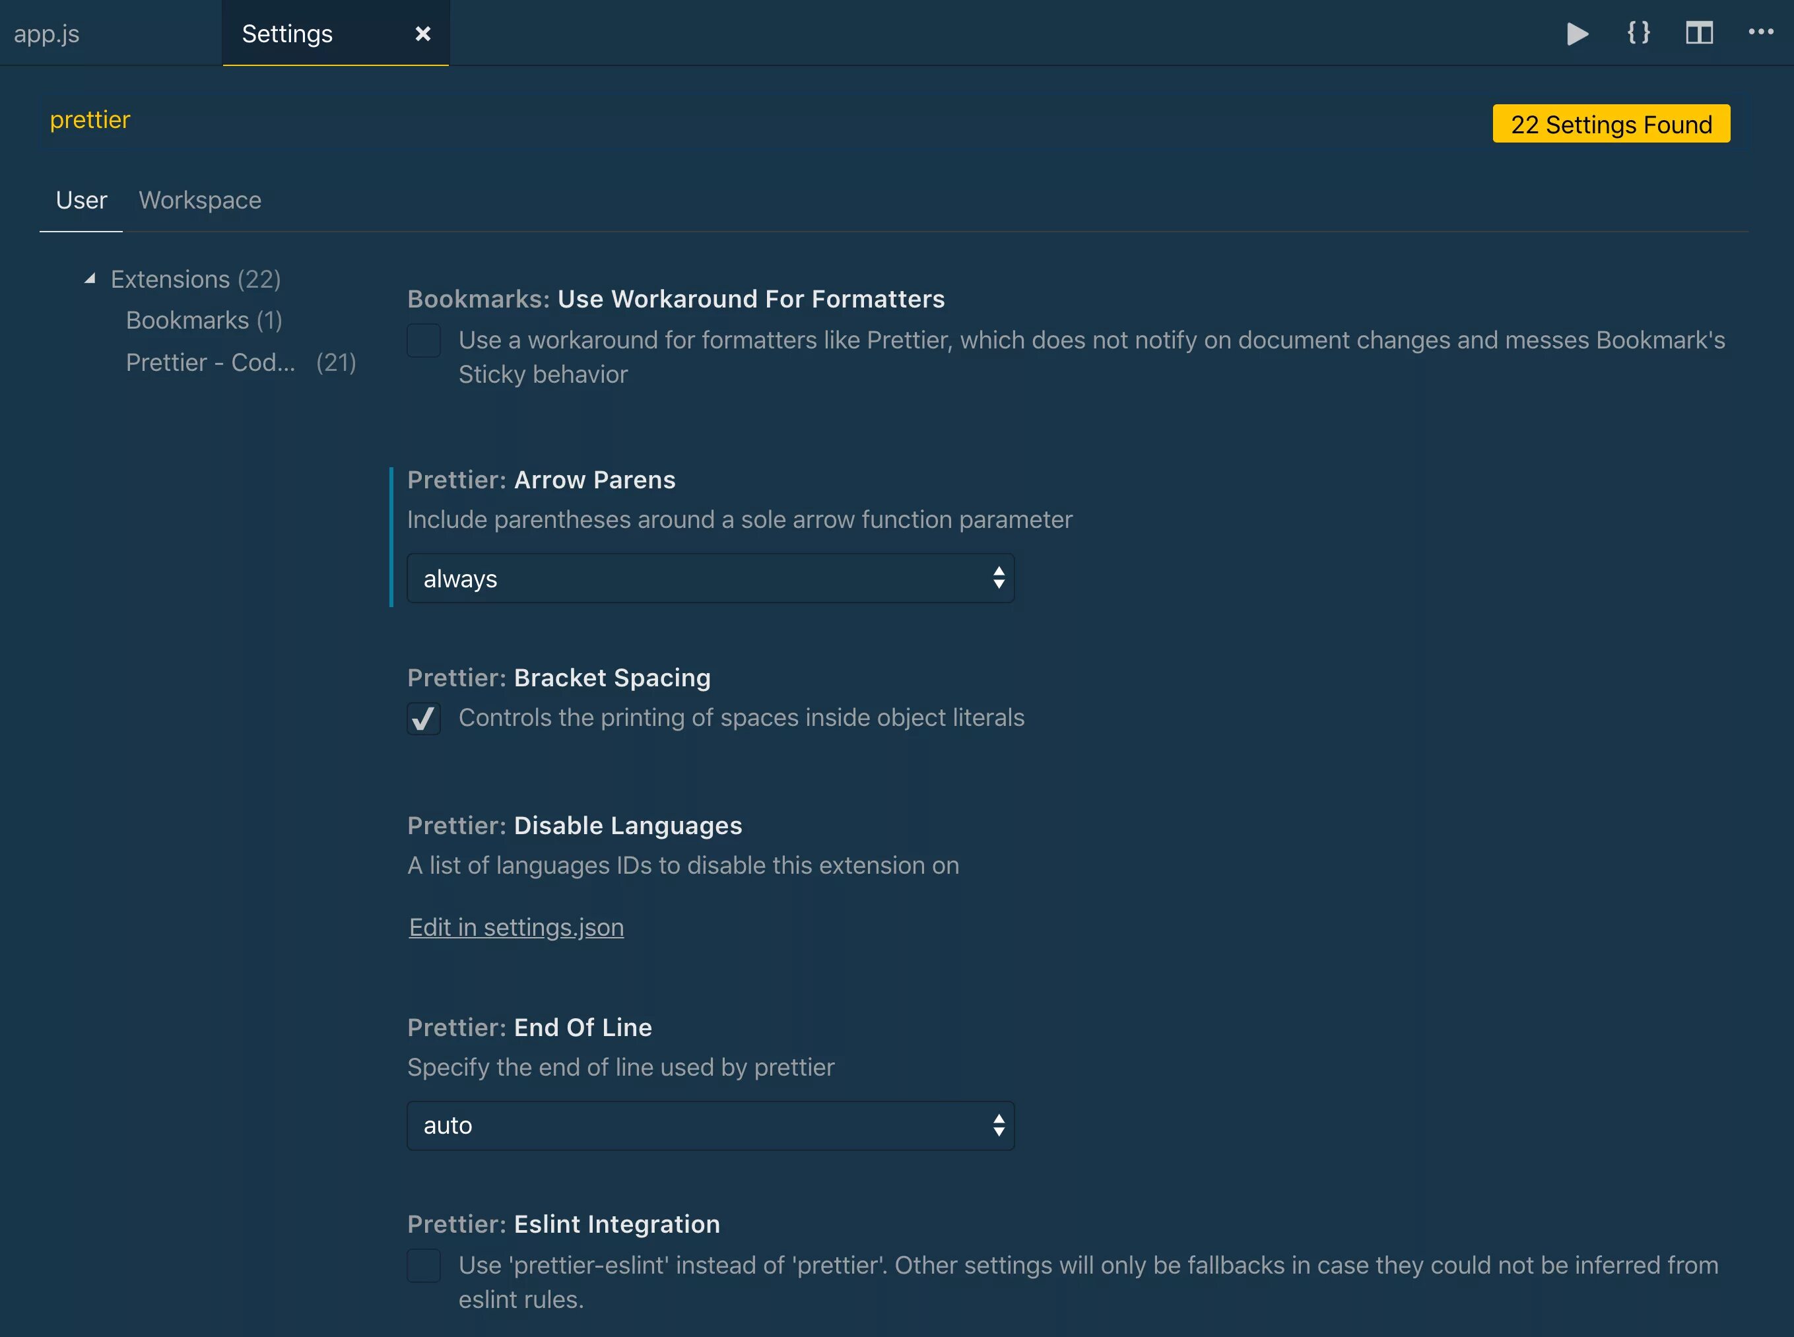The width and height of the screenshot is (1794, 1337).
Task: Click the split editor icon
Action: tap(1699, 33)
